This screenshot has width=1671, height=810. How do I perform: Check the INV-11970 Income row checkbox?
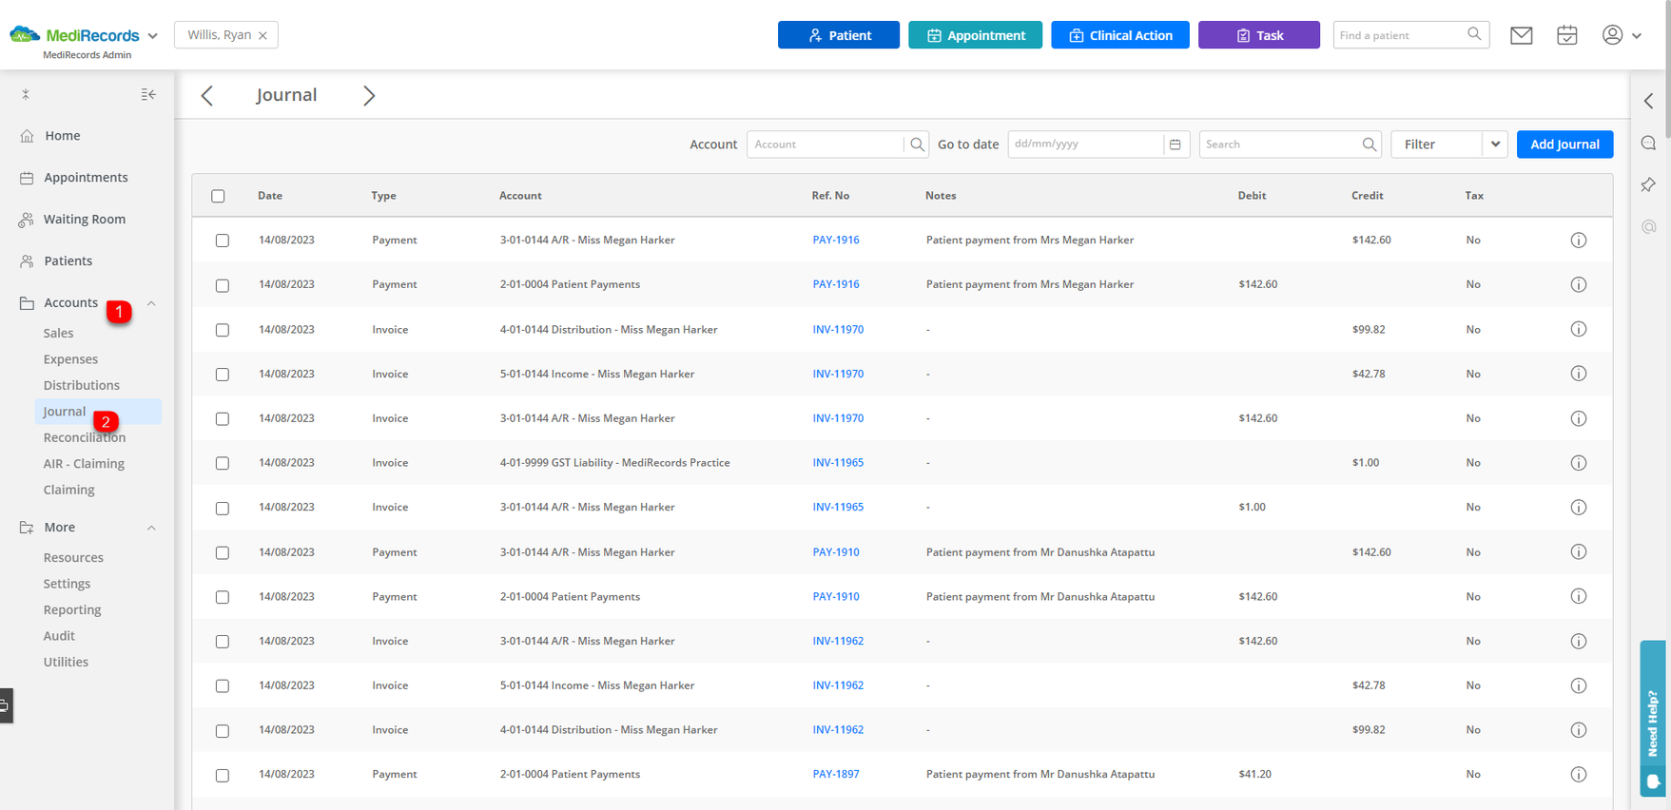(223, 375)
